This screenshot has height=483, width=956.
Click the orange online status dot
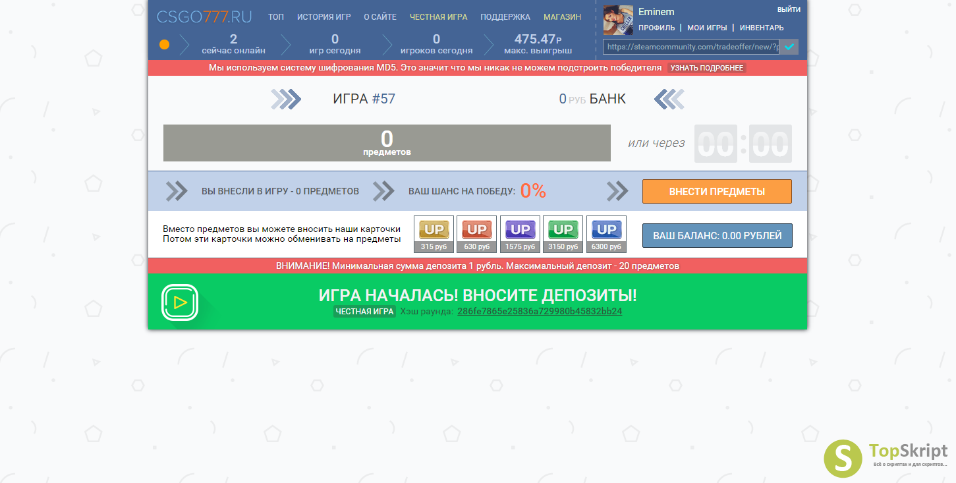pos(165,45)
